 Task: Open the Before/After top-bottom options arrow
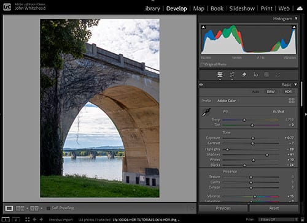(41, 208)
